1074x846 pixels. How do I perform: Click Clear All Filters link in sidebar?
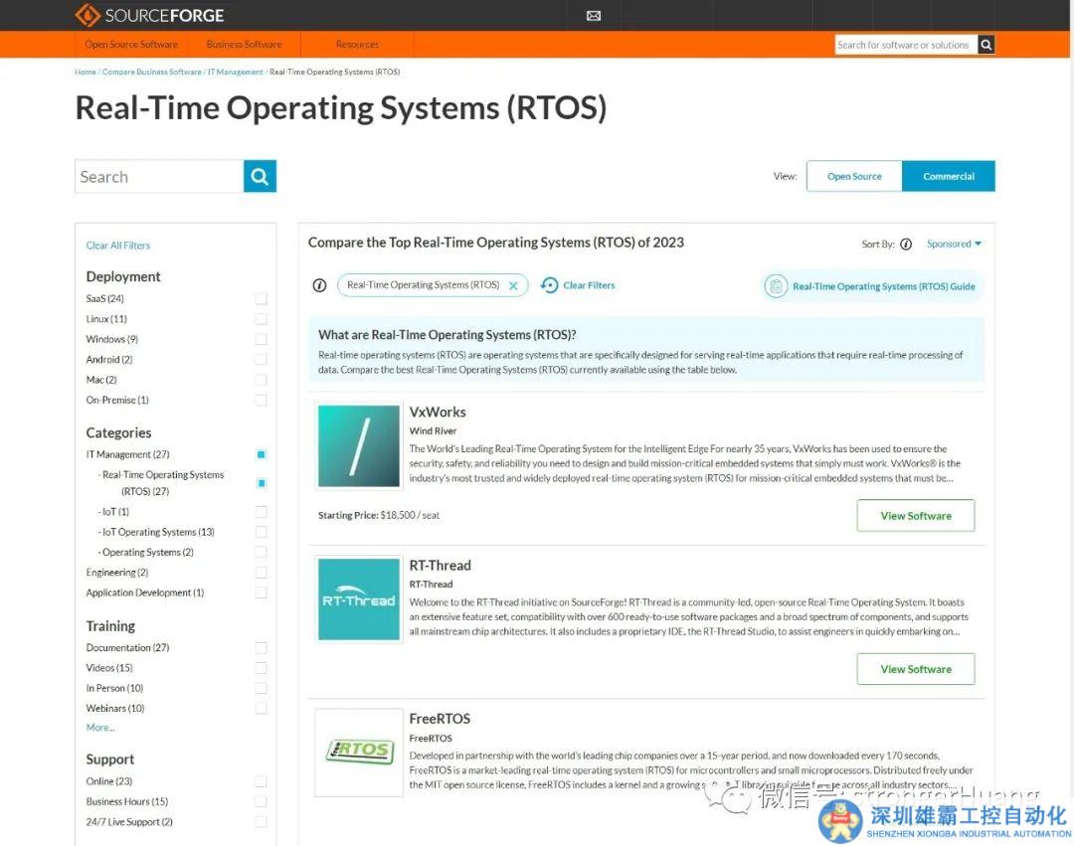118,246
